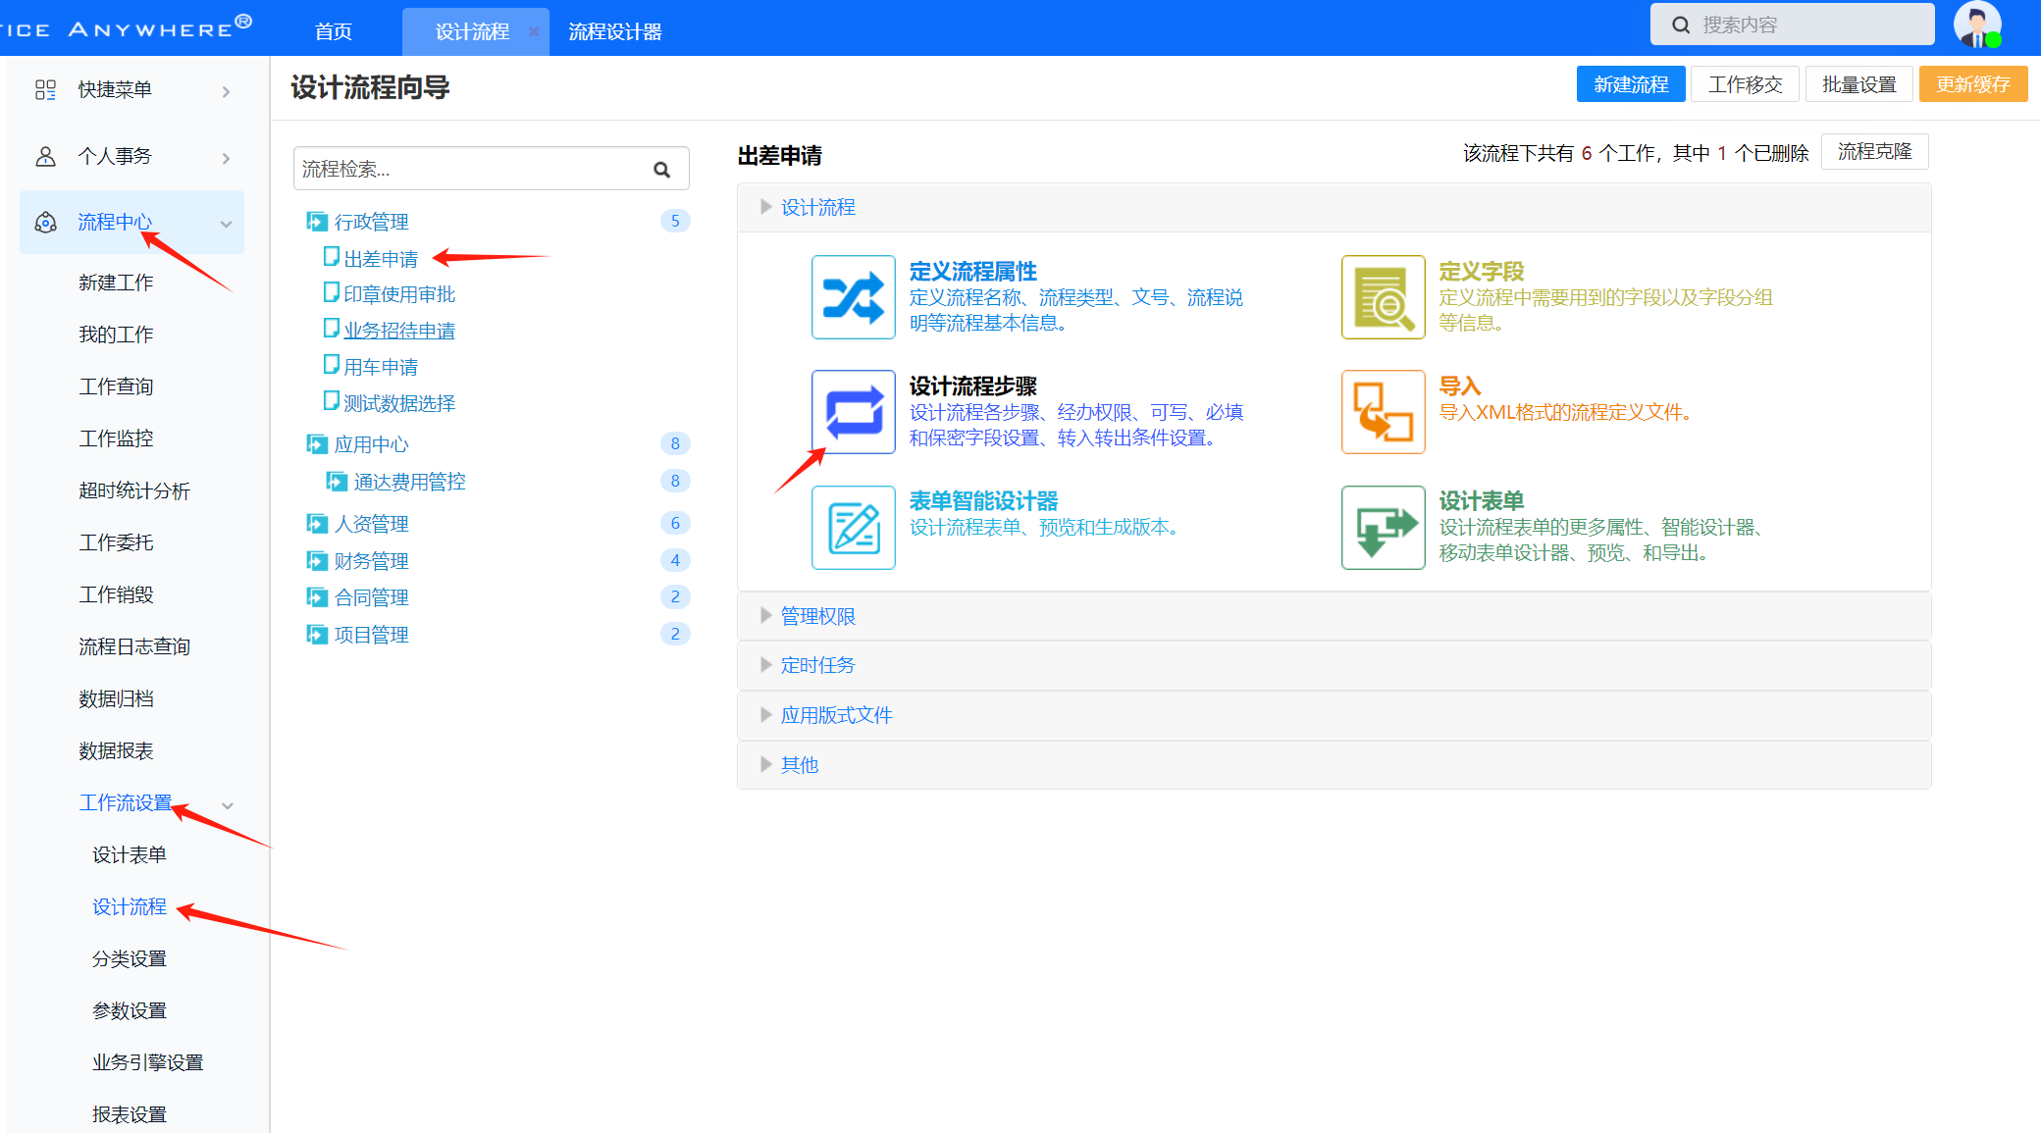Expand the 应用版式文件 section
This screenshot has height=1133, width=2041.
click(1334, 715)
